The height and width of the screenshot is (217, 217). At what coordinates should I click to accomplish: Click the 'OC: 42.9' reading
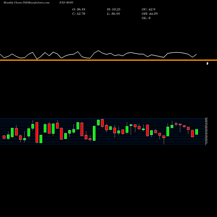[x=148, y=9]
